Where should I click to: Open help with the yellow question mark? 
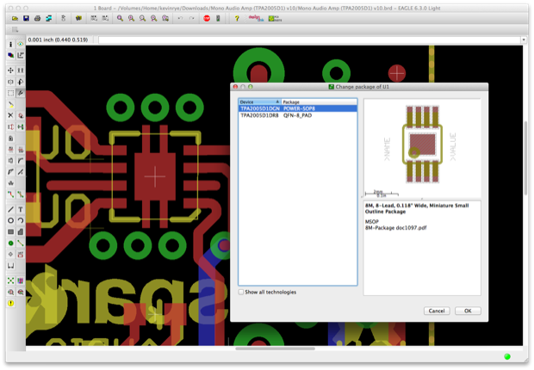pyautogui.click(x=237, y=18)
